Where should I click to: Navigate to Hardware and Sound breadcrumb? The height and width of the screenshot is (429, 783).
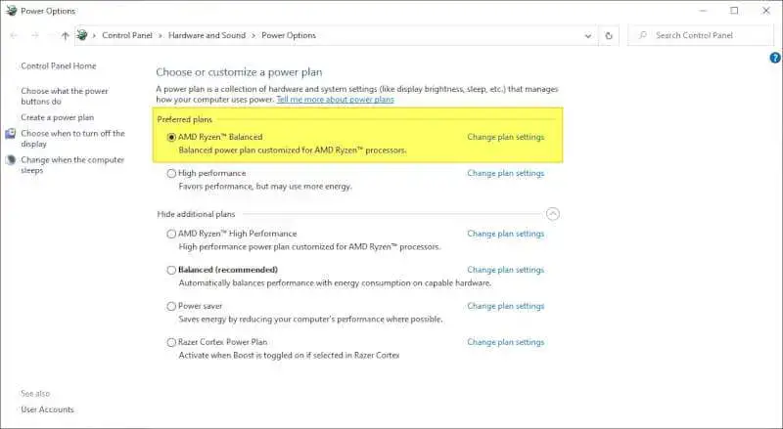tap(207, 35)
